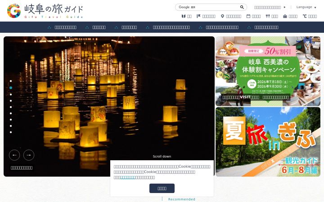
Task: Focus the Google search input field
Action: 207,7
